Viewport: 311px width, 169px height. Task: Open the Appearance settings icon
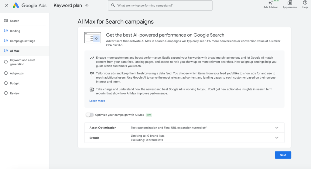(x=289, y=3)
